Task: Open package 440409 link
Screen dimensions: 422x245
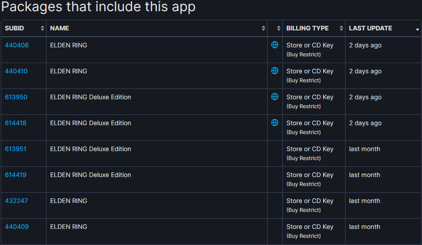Action: pos(17,227)
